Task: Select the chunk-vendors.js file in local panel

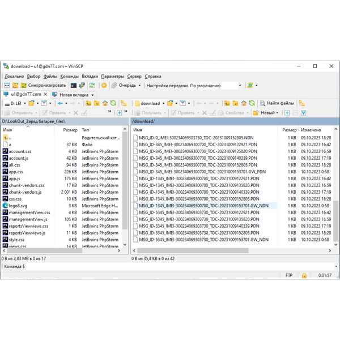Action: 25,192
